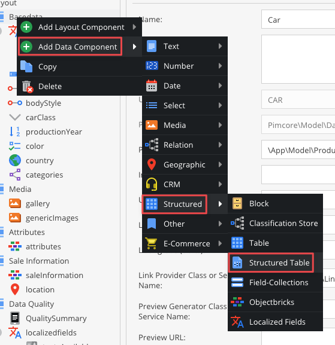The height and width of the screenshot is (345, 335).
Task: Choose Copy in the context menu
Action: click(x=79, y=66)
